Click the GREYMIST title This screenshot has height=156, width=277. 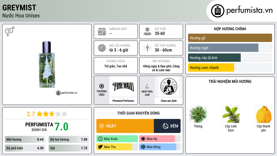click(19, 8)
